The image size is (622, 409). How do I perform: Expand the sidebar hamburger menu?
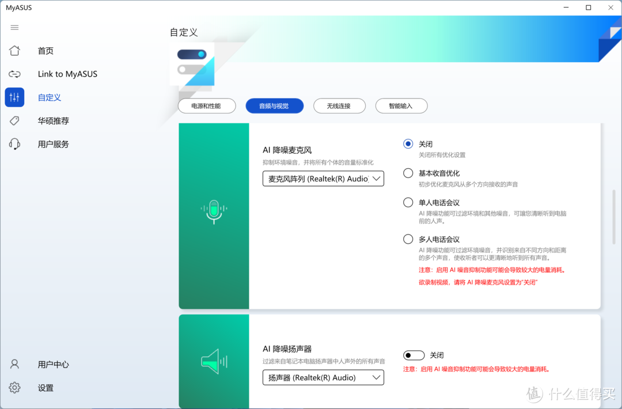pos(14,27)
